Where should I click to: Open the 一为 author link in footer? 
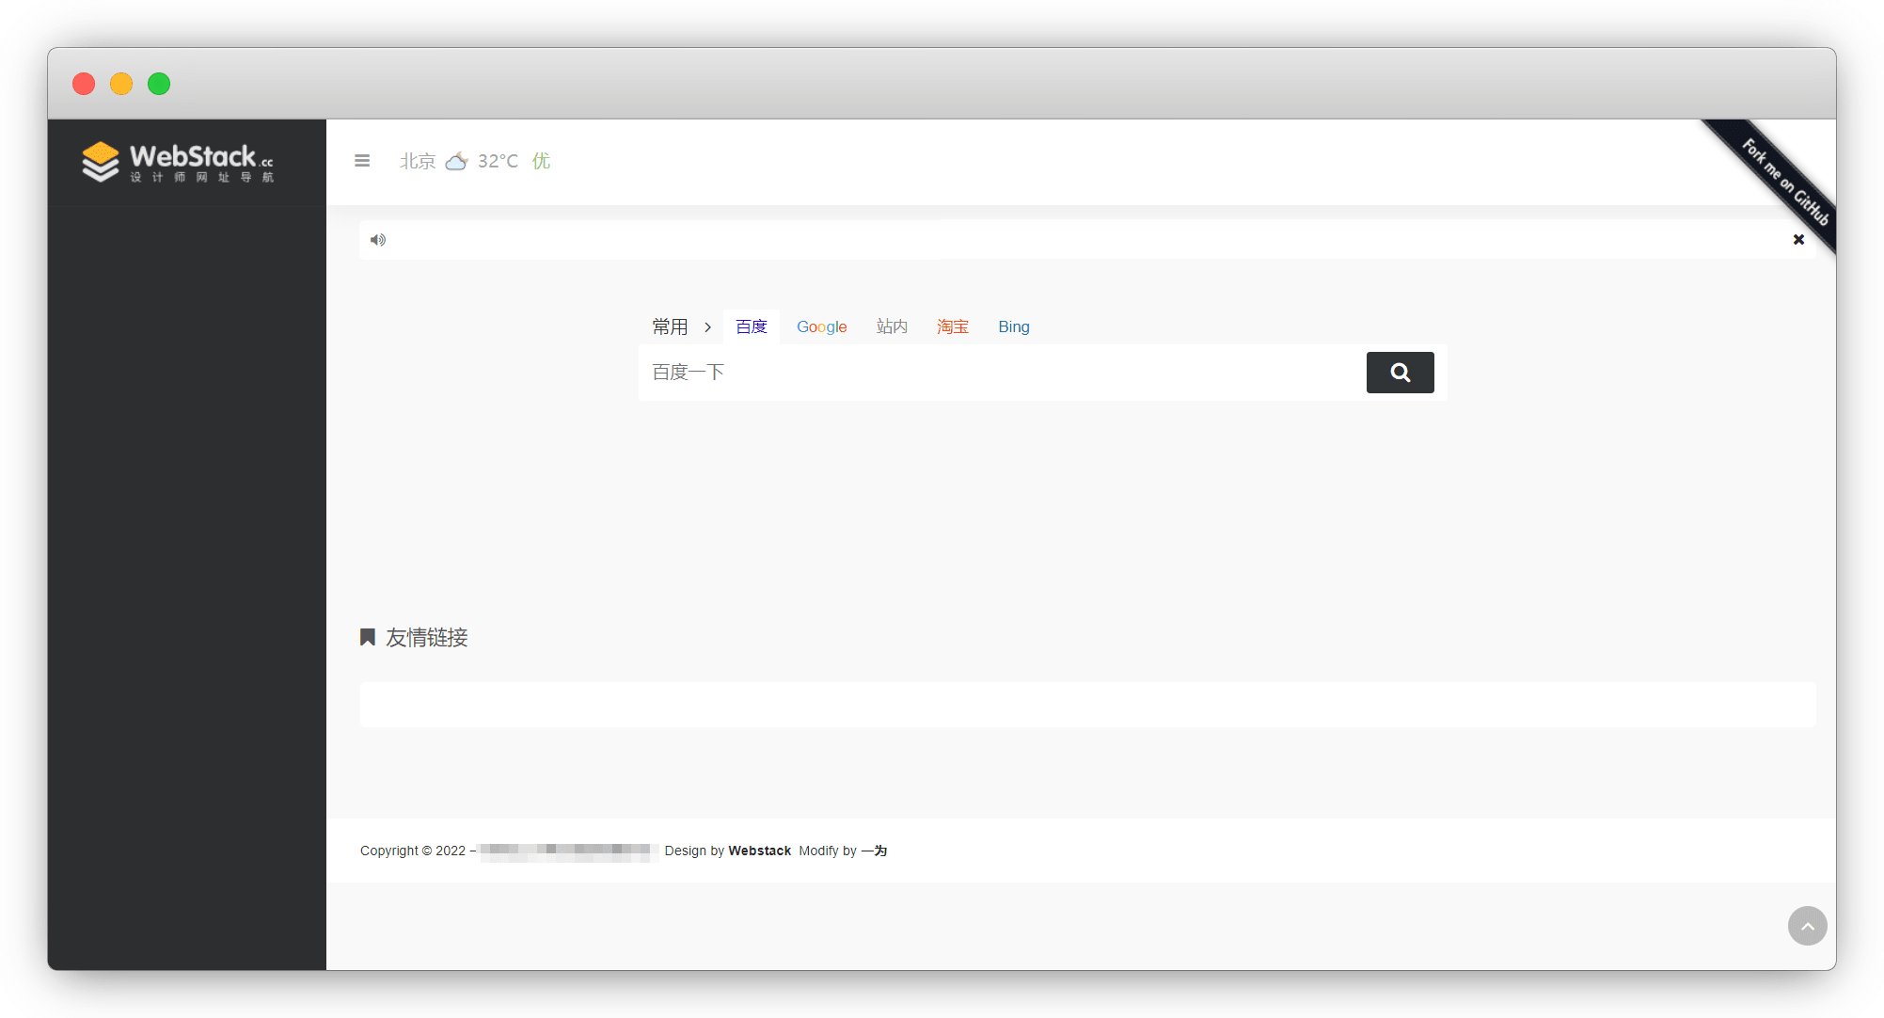[x=874, y=851]
